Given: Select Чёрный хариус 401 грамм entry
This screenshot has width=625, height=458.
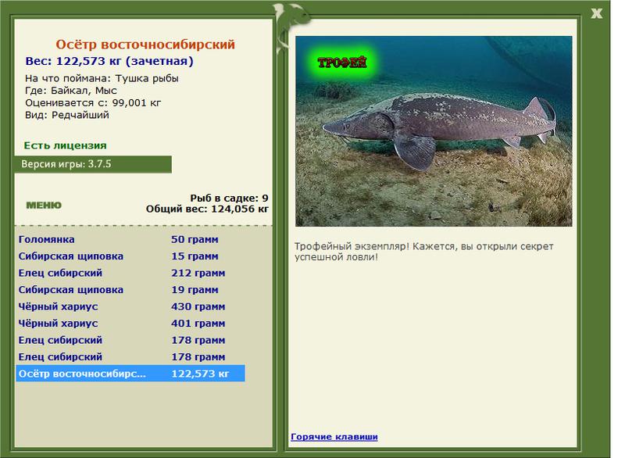Looking at the screenshot, I should [130, 324].
